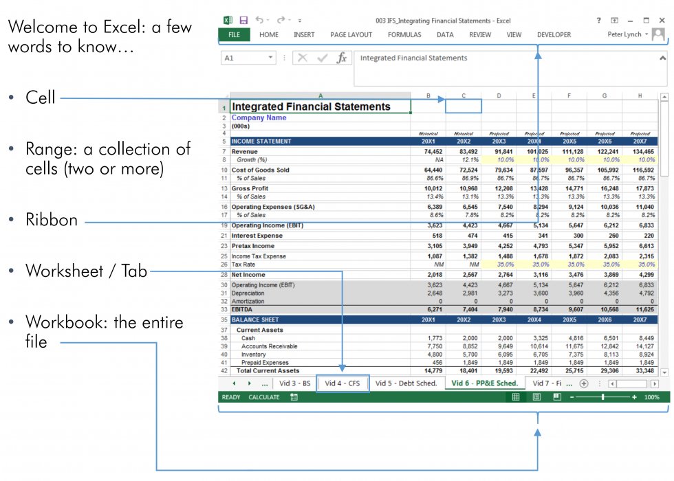Click the Save icon in Quick Access Toolbar
The image size is (674, 481).
[243, 21]
